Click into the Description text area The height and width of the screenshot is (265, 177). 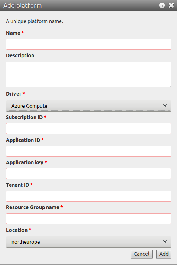click(x=89, y=75)
